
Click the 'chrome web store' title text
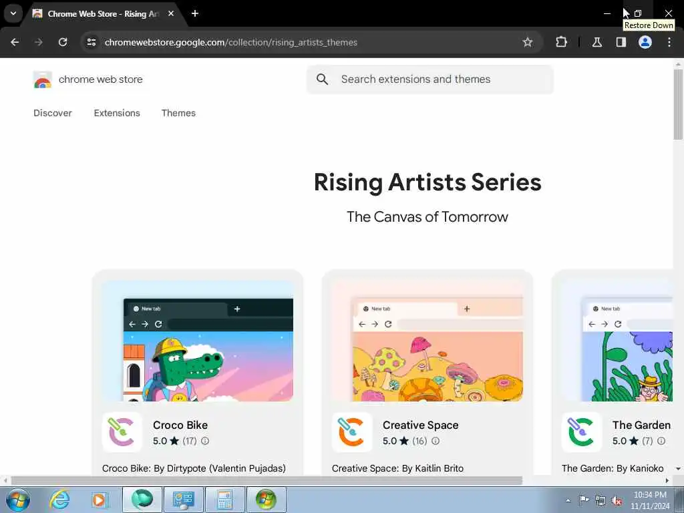(101, 79)
